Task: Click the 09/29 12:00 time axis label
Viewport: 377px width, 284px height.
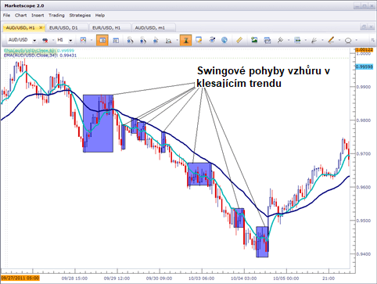Action: pos(117,279)
